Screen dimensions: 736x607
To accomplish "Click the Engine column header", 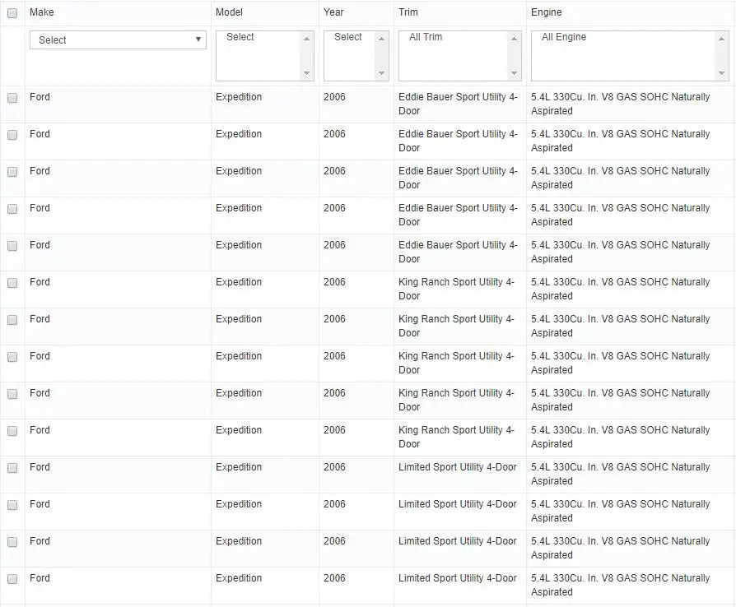I will click(547, 12).
